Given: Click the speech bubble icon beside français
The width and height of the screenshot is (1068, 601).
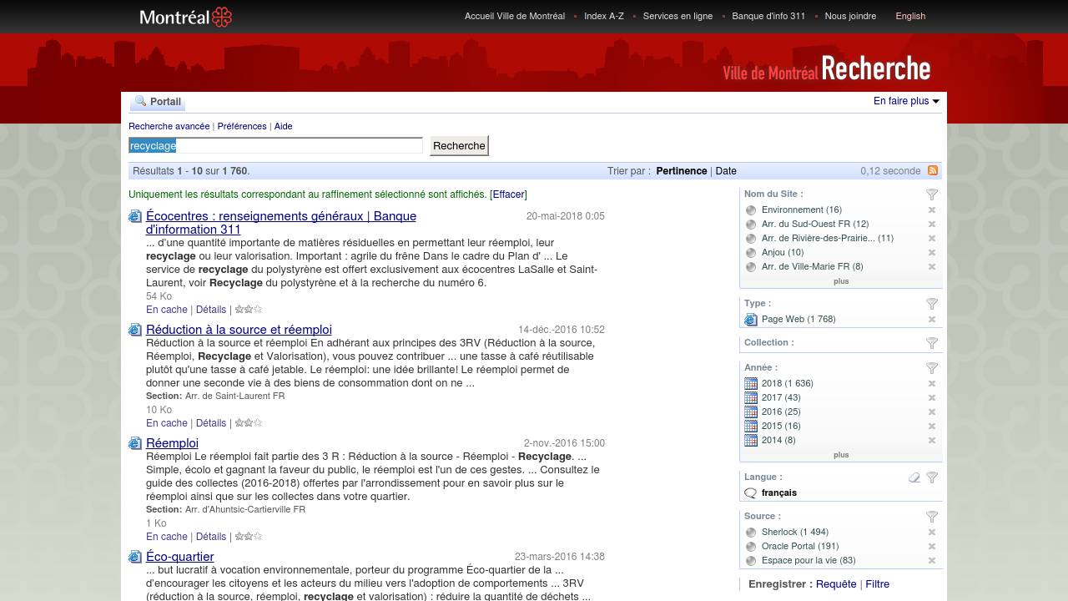Looking at the screenshot, I should [751, 493].
